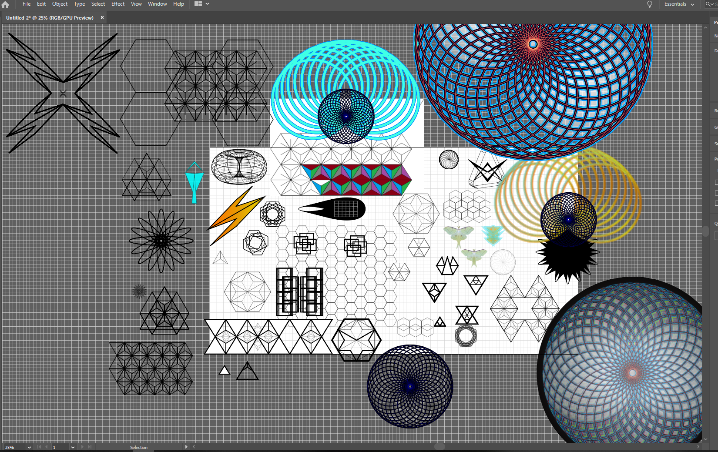Screen dimensions: 718x452
Task: Click the Discover lightbulb icon
Action: 650,4
